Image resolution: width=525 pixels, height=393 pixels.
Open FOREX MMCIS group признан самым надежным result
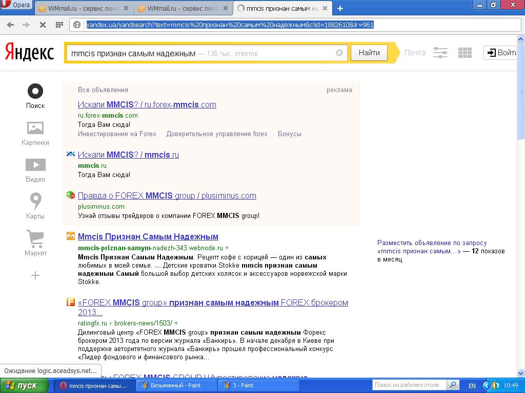click(x=213, y=307)
